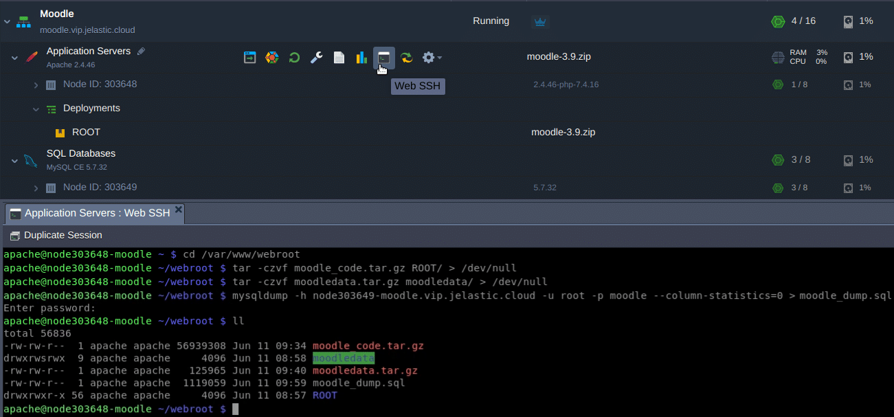Screen dimensions: 894x417
Task: Close the Web SSH tab
Action: 179,210
